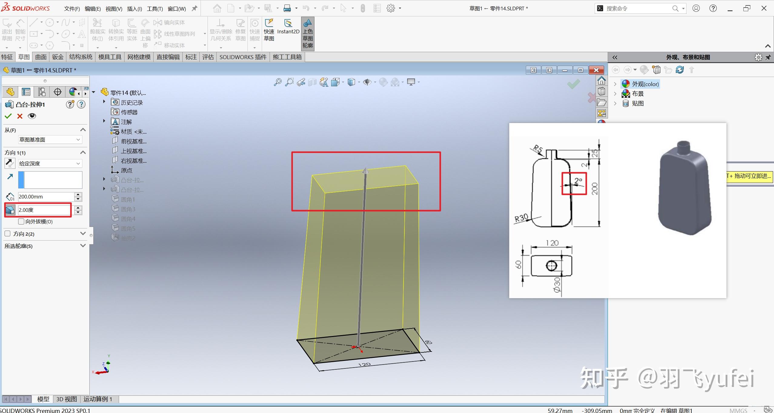Click the 200.00mm depth input field
Screen dimensions: 774x413
(45, 197)
